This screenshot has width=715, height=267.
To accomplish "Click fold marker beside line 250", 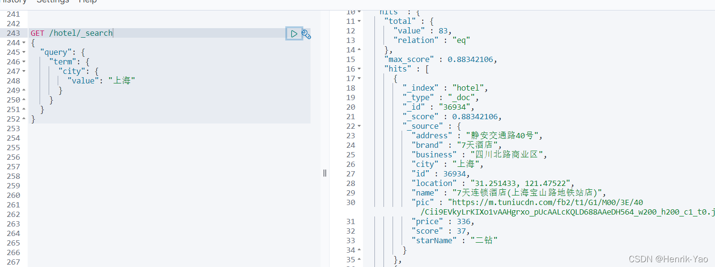I will pos(24,100).
